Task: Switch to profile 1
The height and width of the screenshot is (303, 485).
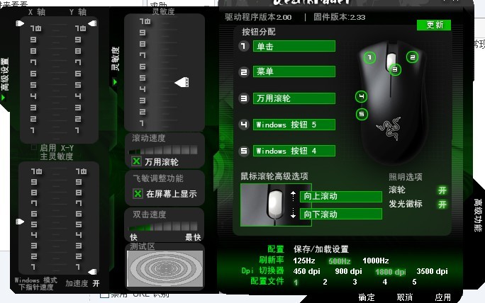Action: click(296, 282)
